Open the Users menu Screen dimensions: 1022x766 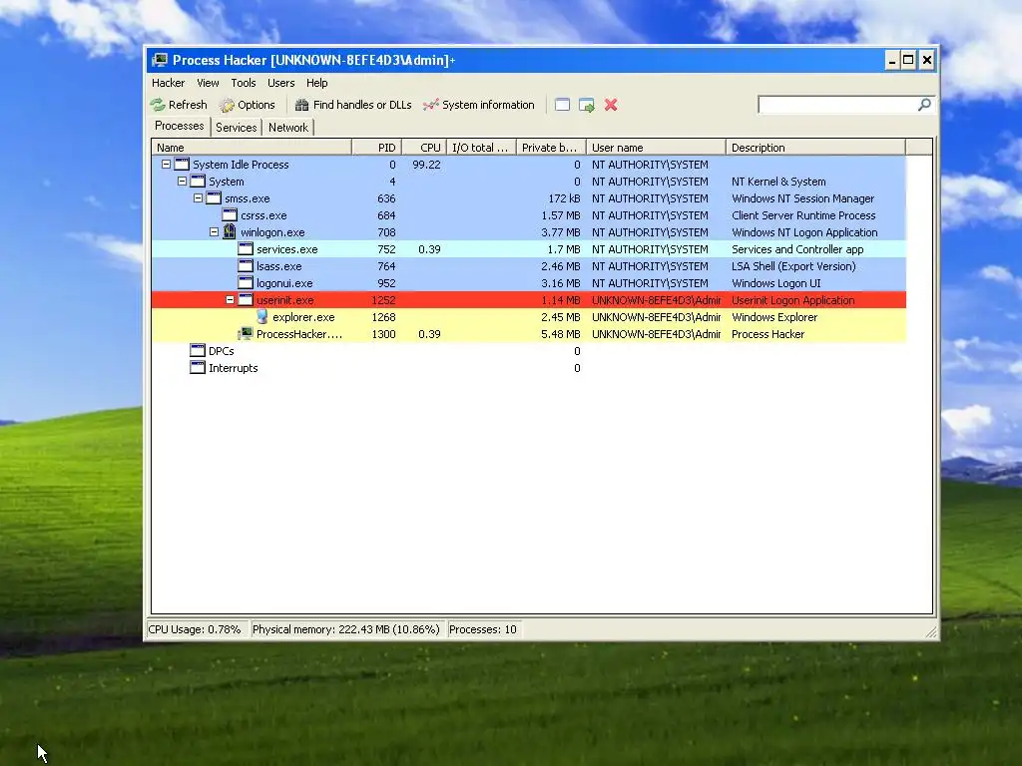[x=280, y=83]
